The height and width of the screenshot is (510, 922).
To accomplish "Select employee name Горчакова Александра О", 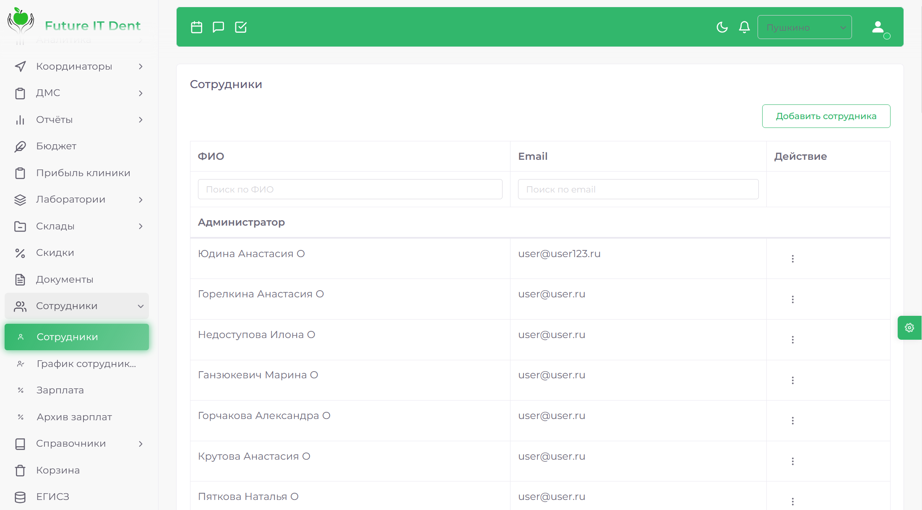I will pyautogui.click(x=264, y=416).
